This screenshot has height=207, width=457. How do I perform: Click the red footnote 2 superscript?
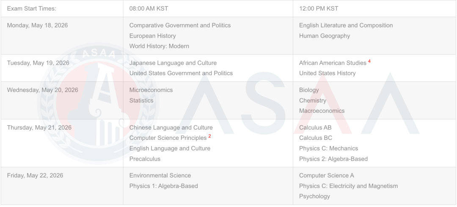(x=209, y=136)
